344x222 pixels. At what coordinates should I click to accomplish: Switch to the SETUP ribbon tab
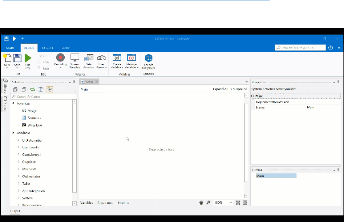click(x=65, y=48)
